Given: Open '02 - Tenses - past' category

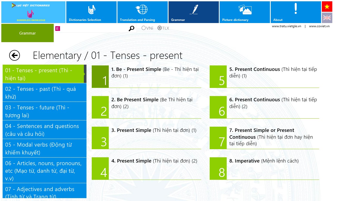Looking at the screenshot, I should click(45, 93).
